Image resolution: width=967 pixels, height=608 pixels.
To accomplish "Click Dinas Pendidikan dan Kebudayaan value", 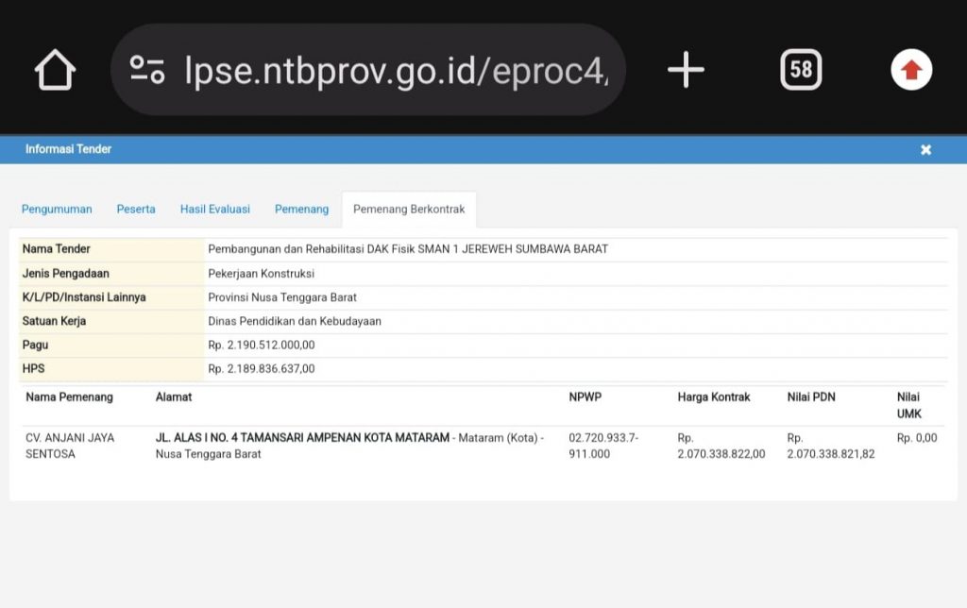I will 295,321.
